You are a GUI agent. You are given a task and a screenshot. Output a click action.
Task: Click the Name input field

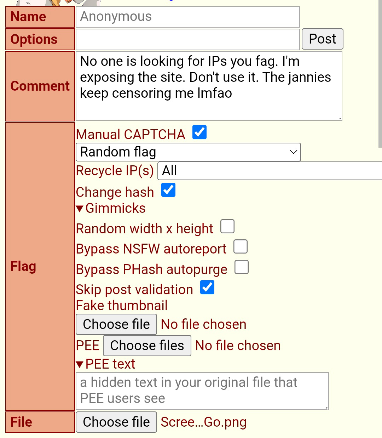tap(187, 17)
